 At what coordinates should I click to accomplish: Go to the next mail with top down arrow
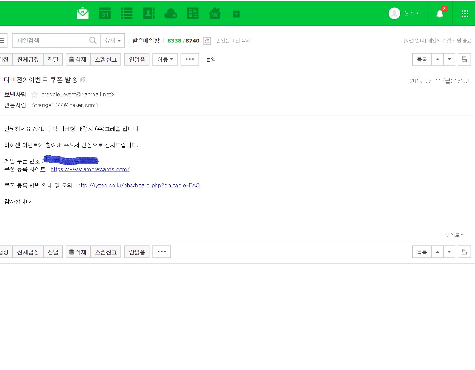449,59
